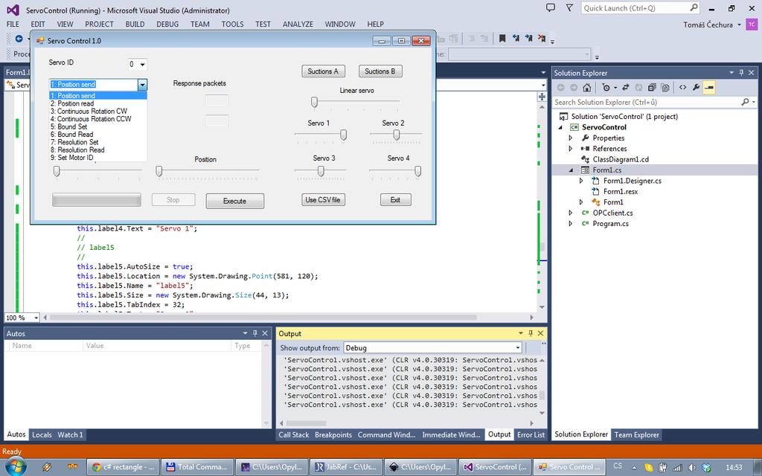This screenshot has width=762, height=476.
Task: Open the DEBUG menu
Action: 167,25
